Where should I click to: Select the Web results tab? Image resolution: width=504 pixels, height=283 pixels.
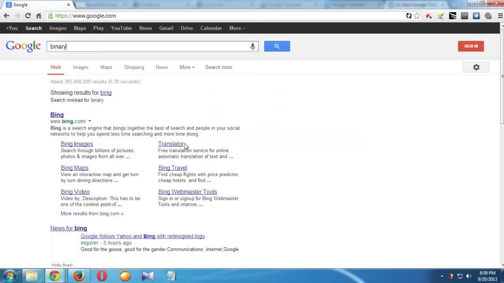[x=56, y=67]
